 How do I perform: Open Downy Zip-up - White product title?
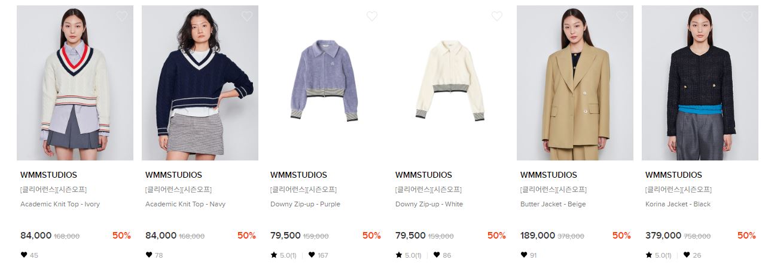[429, 204]
